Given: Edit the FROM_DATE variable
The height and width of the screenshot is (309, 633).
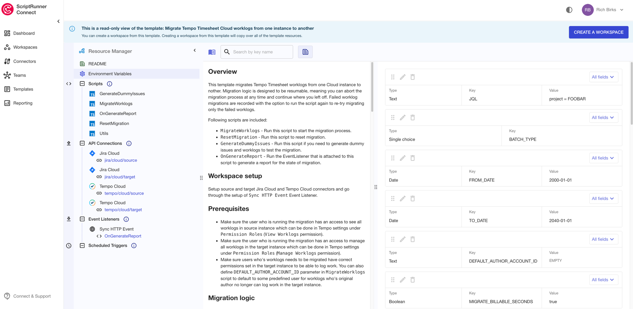Looking at the screenshot, I should tap(403, 158).
